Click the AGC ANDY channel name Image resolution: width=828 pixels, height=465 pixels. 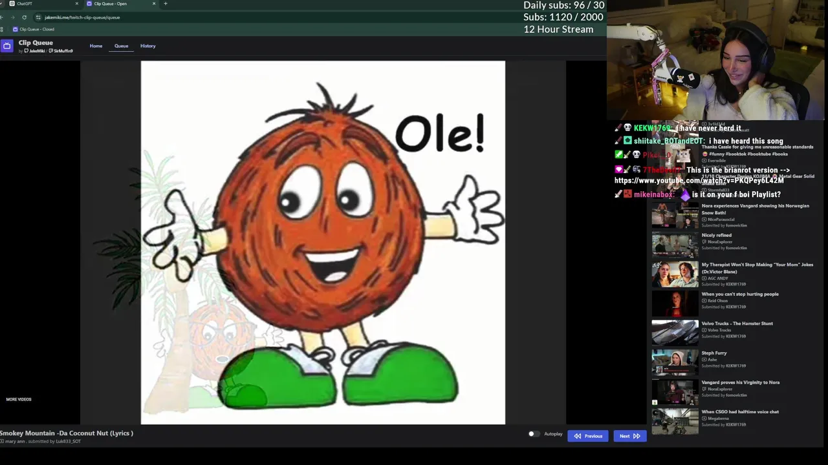click(x=717, y=278)
